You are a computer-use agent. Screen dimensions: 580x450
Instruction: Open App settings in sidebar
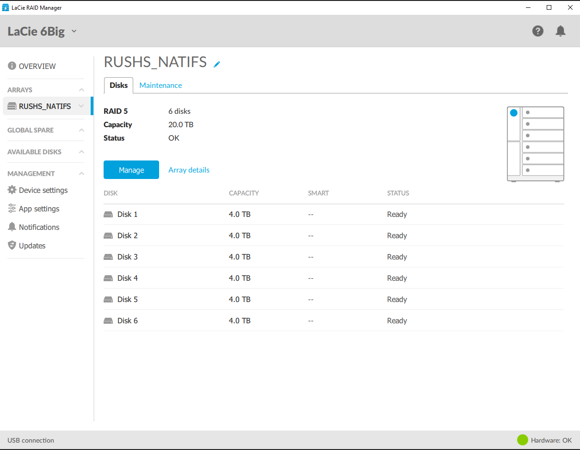pos(39,209)
